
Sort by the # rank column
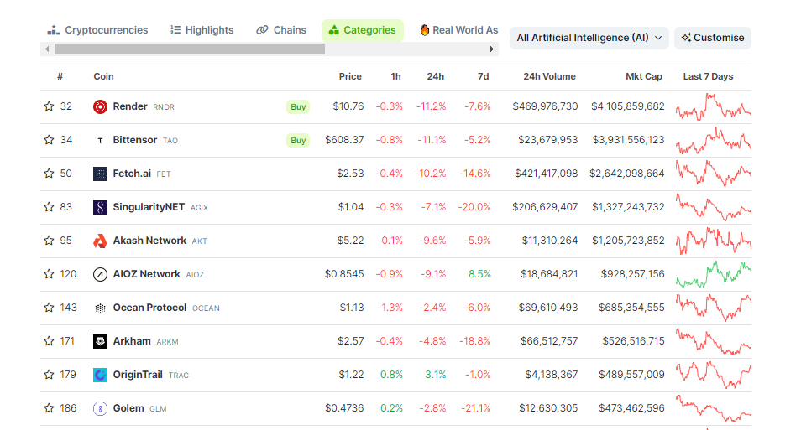tap(60, 76)
